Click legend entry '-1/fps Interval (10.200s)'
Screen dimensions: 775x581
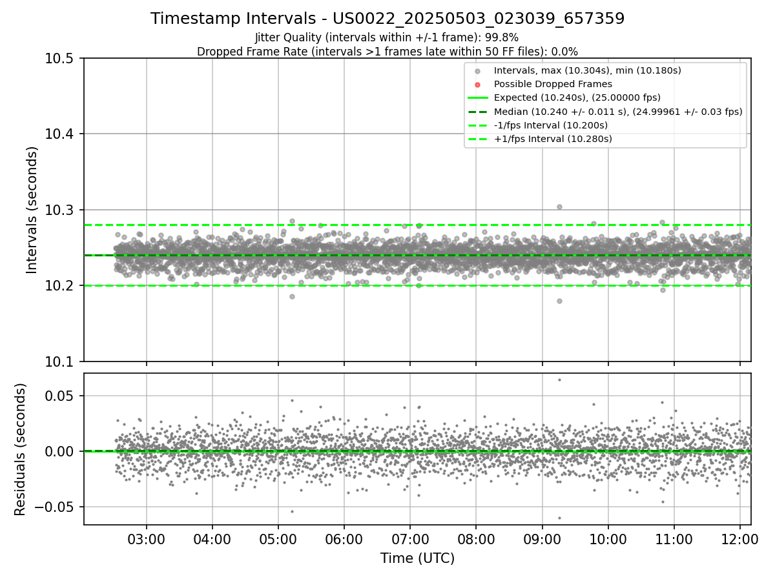550,125
